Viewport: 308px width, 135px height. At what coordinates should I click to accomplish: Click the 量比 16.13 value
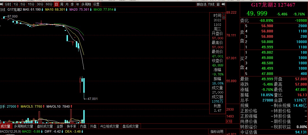302,95
